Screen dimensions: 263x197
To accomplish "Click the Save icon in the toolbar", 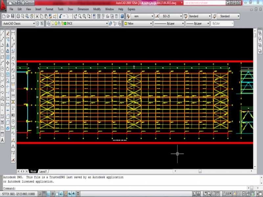I will click(x=12, y=16).
